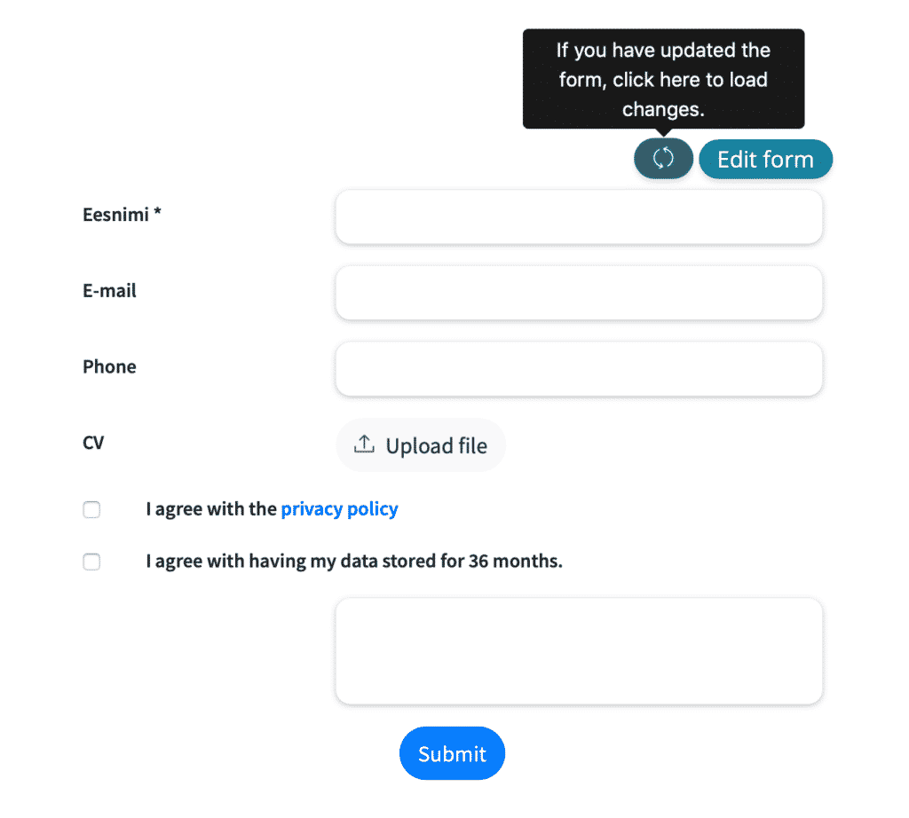Click the reload form changes icon

pyautogui.click(x=663, y=158)
